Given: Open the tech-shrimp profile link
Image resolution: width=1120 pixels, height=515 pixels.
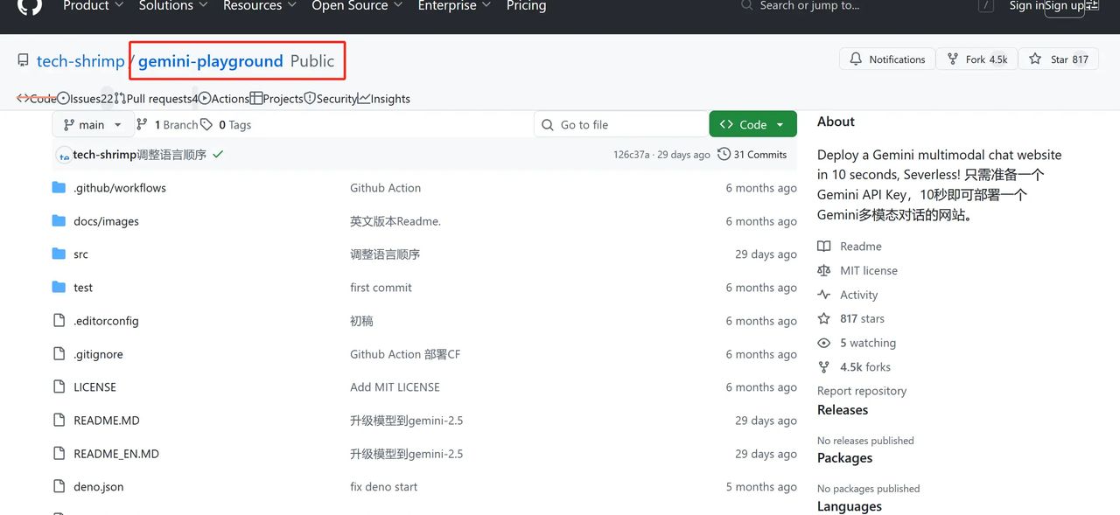Looking at the screenshot, I should point(80,61).
